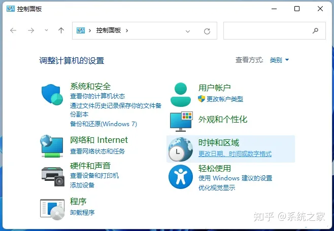Viewport: 334px width, 231px height.
Task: Click inside the search box
Action: tap(274, 30)
